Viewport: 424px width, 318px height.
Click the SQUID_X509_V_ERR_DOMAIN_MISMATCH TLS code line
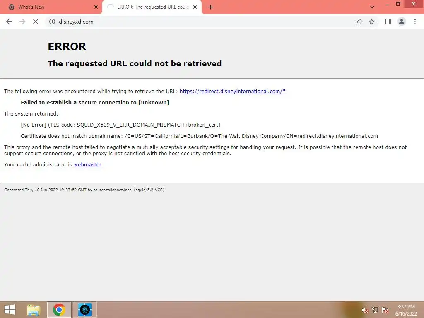(x=120, y=125)
